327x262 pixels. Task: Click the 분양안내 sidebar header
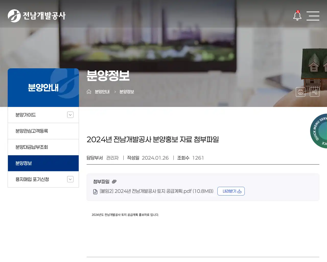click(43, 88)
